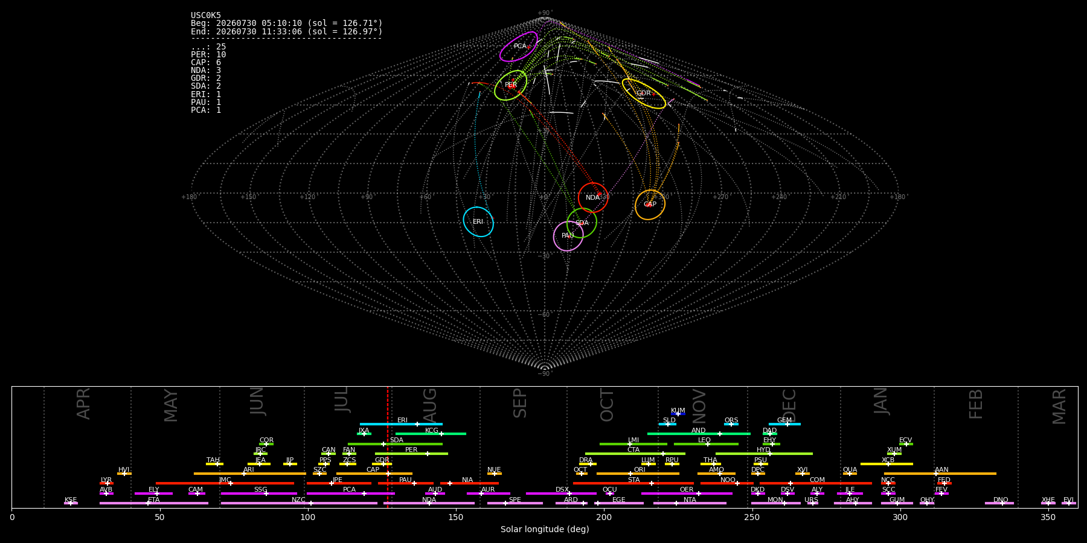Click the Solar longitude axis label

pos(545,530)
